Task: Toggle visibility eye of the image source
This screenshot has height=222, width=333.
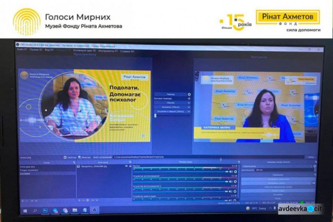Action: (x=126, y=166)
